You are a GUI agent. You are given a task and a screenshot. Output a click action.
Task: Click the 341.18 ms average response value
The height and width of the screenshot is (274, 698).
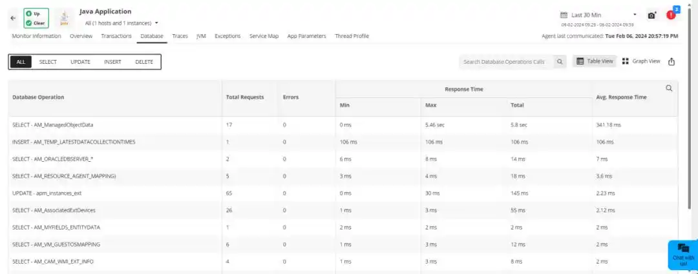tap(608, 125)
